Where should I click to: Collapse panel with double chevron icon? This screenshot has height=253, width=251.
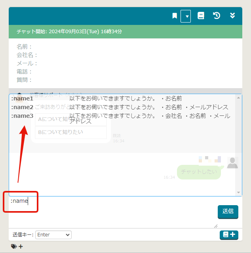(233, 16)
